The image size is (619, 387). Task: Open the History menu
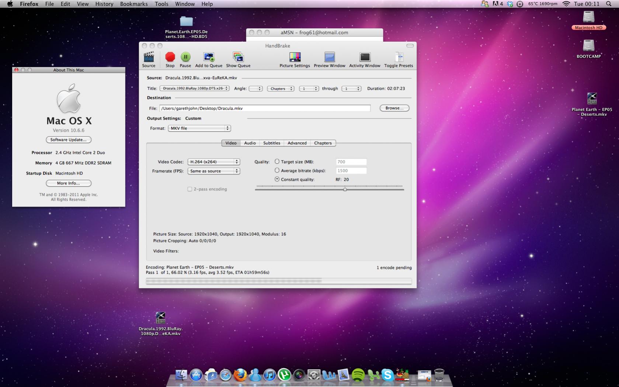point(104,4)
